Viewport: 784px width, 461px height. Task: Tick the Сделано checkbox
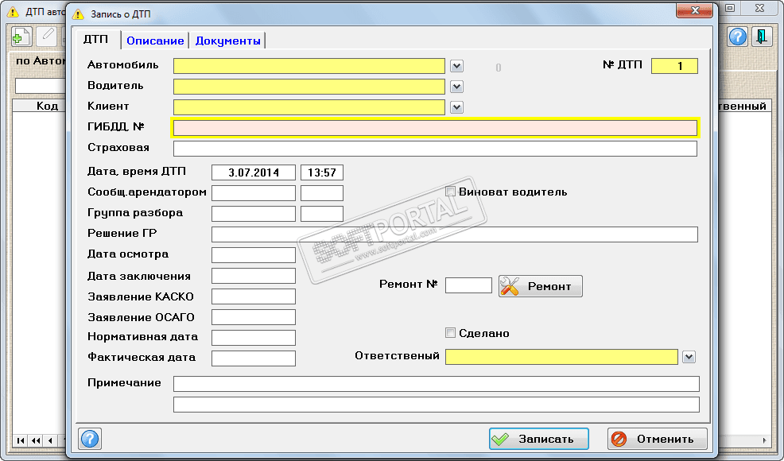tap(451, 333)
